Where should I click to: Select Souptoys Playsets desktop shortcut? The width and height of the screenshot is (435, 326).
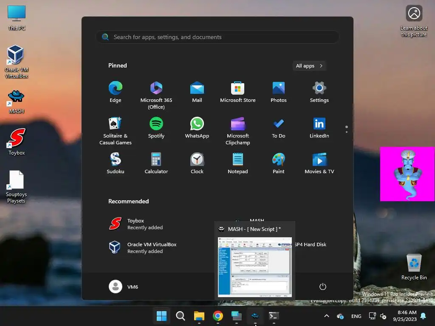[16, 187]
